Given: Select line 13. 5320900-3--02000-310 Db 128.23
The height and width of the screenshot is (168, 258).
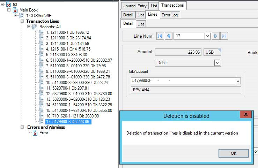Looking at the screenshot, I should 78,99.
